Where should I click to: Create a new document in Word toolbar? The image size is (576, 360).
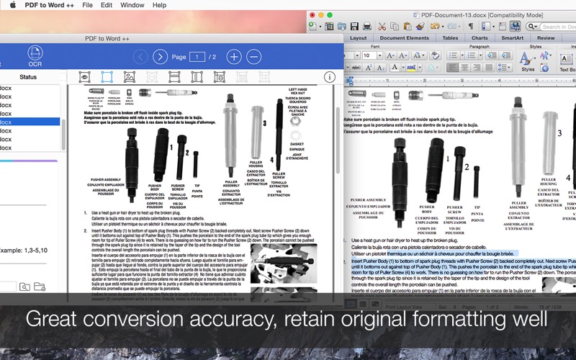click(312, 26)
